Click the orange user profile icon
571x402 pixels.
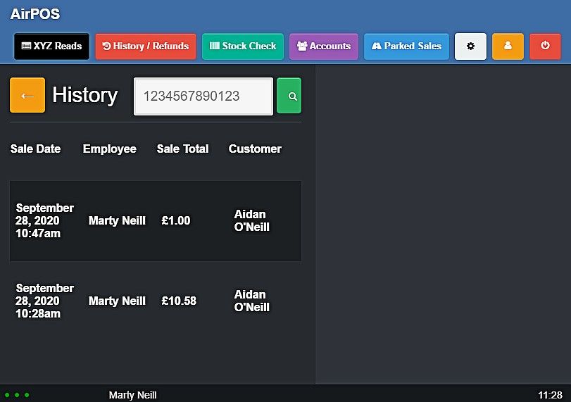click(508, 46)
